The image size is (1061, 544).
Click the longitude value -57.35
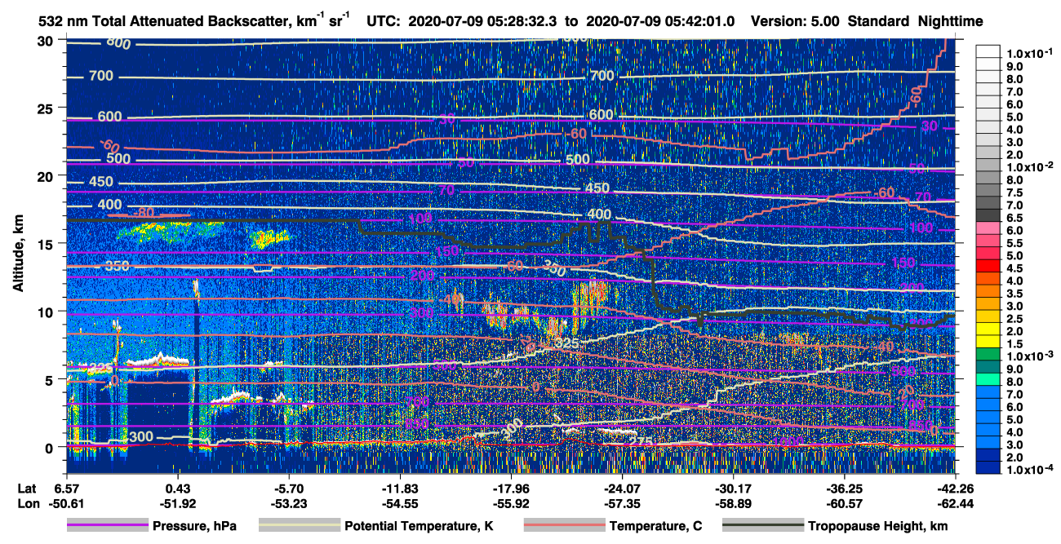coord(622,503)
